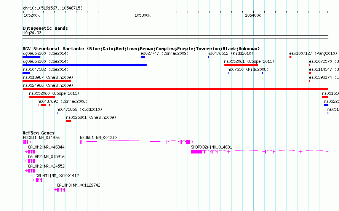The width and height of the screenshot is (339, 211).
Task: Select the CALHM2 NR_024552 gene glyph
Action: pyautogui.click(x=30, y=171)
